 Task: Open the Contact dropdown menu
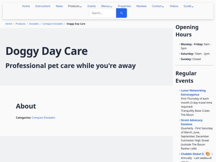(x=158, y=6)
